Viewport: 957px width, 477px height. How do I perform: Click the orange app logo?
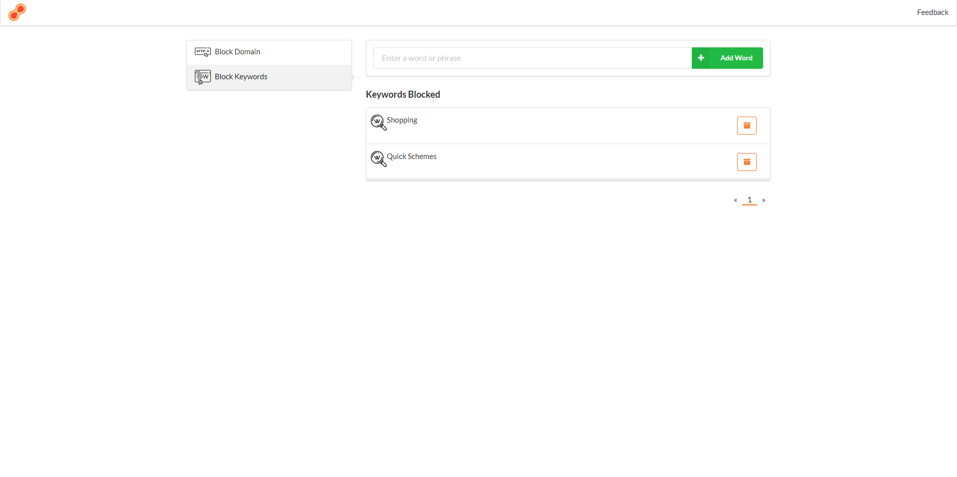click(17, 12)
